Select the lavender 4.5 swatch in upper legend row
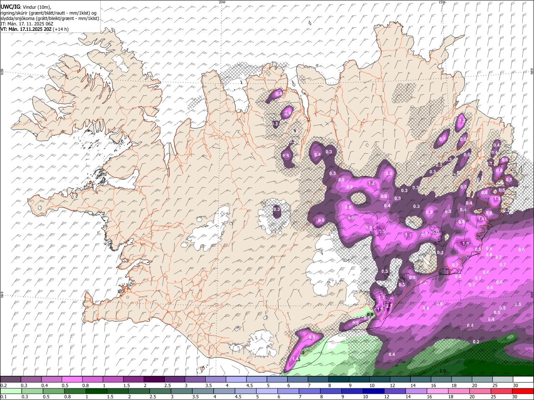Screen dimensions: 534x400 (257, 379)
